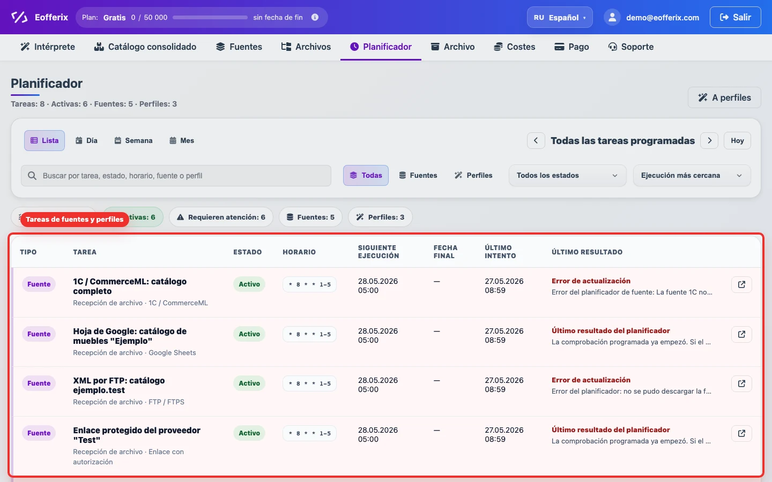Open Ejecución más cercana sort dropdown
This screenshot has width=772, height=482.
pyautogui.click(x=692, y=175)
